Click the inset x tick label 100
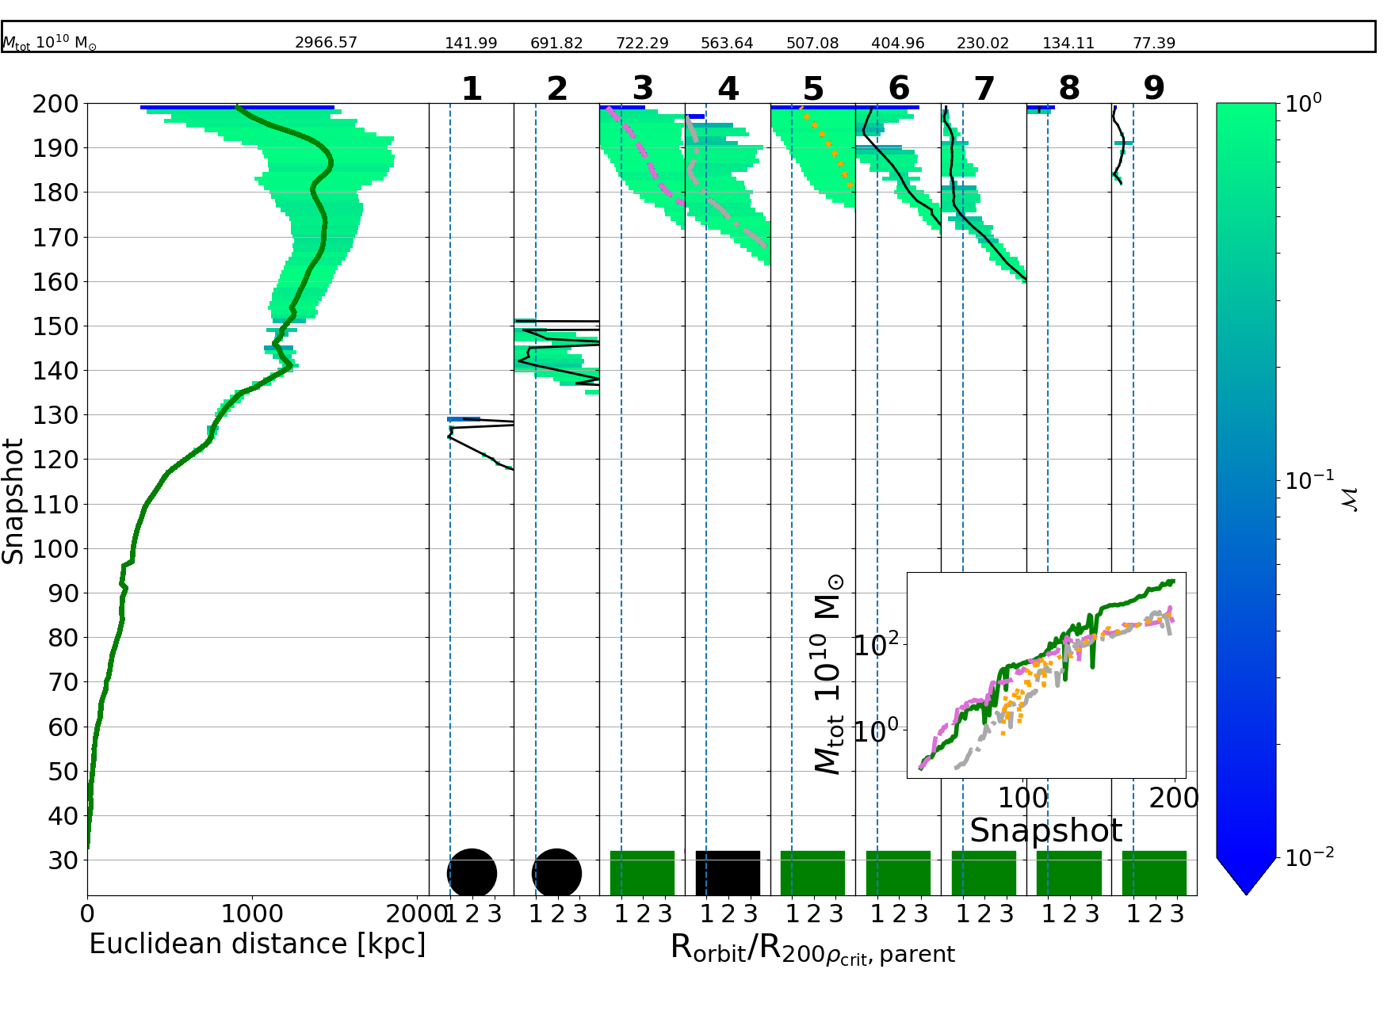This screenshot has height=1030, width=1395. coord(1023,798)
